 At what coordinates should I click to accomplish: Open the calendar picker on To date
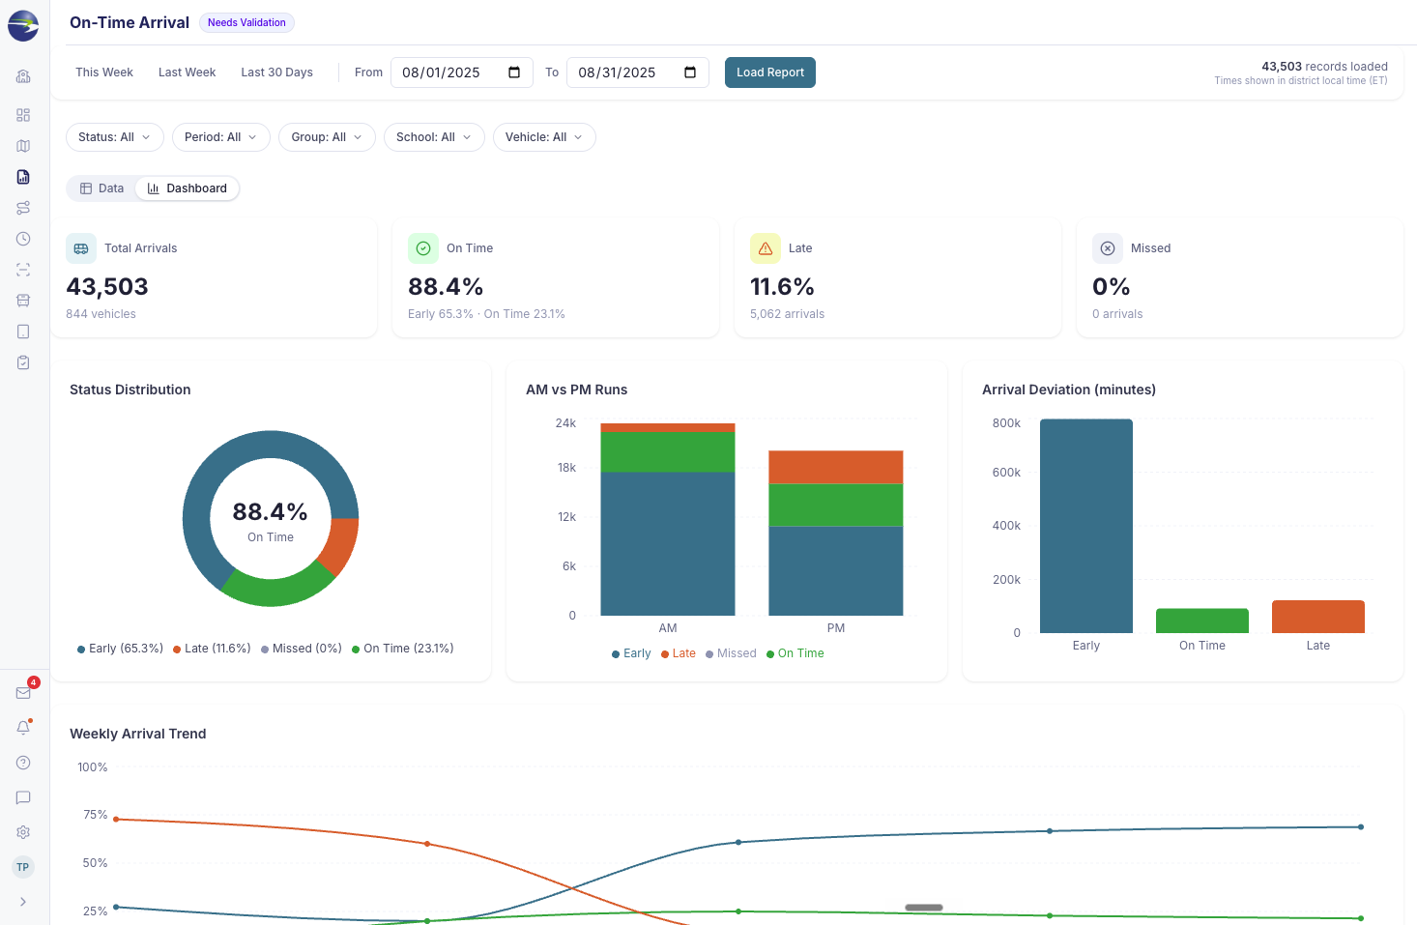point(690,72)
